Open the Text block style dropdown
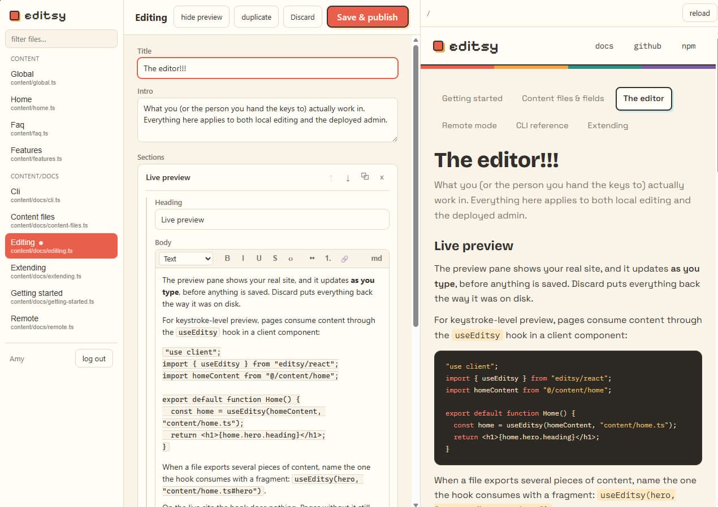This screenshot has height=507, width=718. click(186, 259)
